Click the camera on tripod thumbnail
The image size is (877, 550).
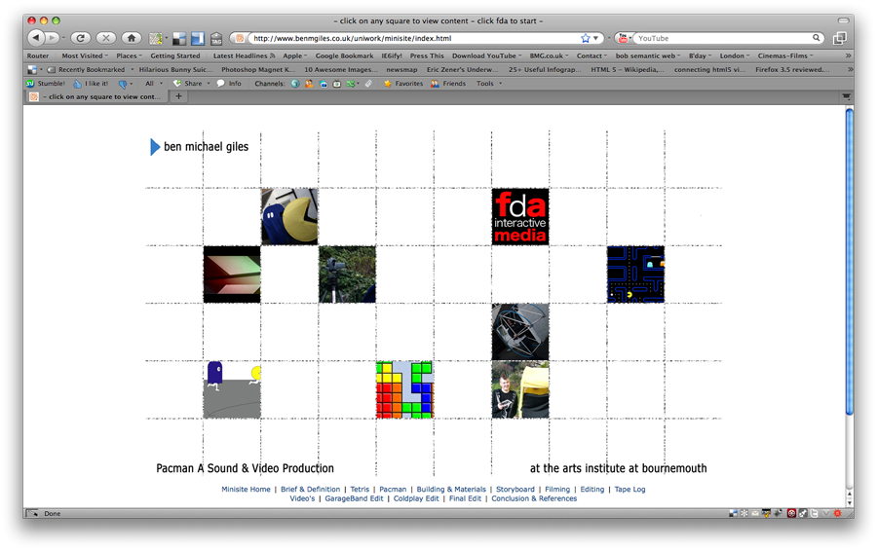click(x=347, y=275)
